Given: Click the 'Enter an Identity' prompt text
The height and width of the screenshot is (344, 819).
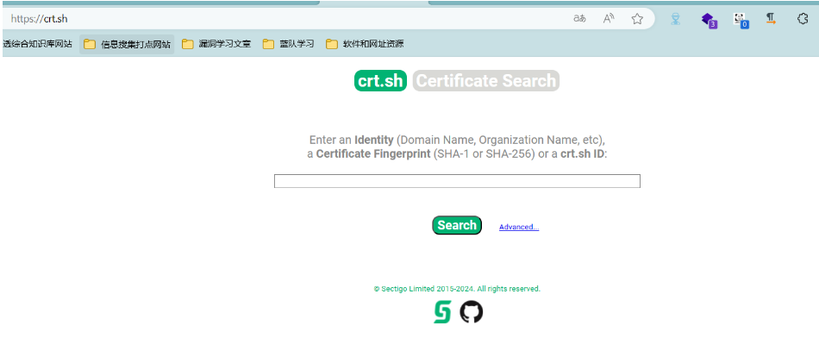Looking at the screenshot, I should pyautogui.click(x=351, y=140).
